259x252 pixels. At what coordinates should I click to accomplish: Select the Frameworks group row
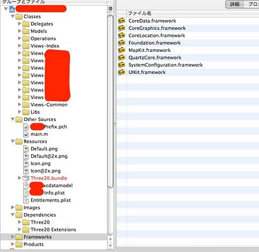point(54,237)
